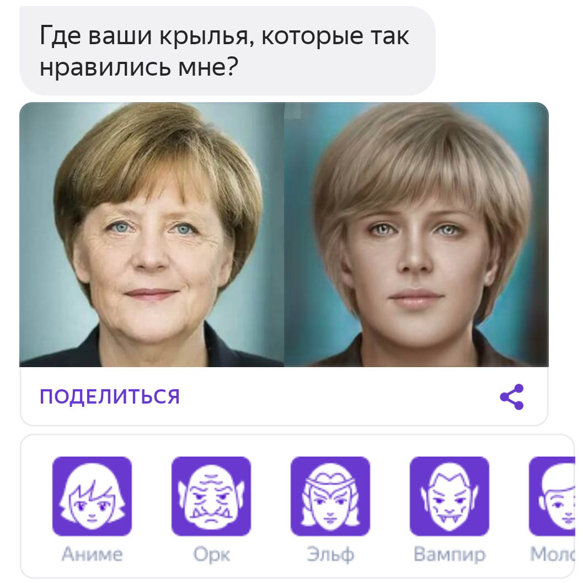Click the gray chat message bubble
The image size is (583, 583).
227,51
